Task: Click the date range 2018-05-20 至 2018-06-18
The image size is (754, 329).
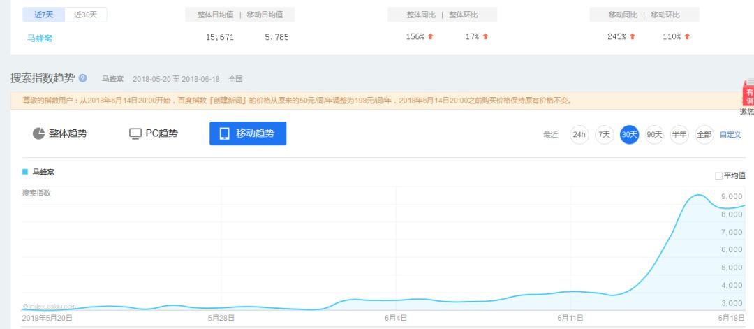Action: click(x=176, y=79)
